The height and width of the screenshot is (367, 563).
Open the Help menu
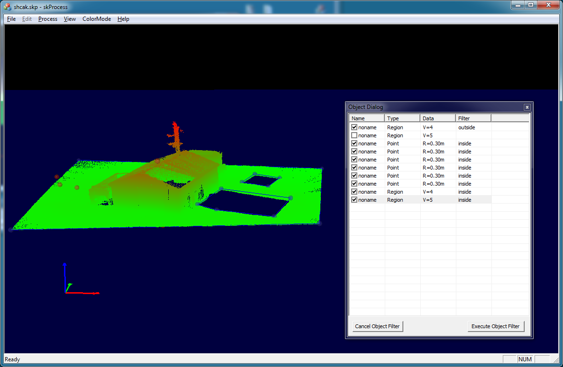pyautogui.click(x=123, y=19)
